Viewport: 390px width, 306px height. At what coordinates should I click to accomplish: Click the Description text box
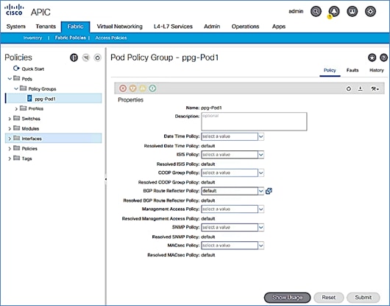click(x=254, y=122)
